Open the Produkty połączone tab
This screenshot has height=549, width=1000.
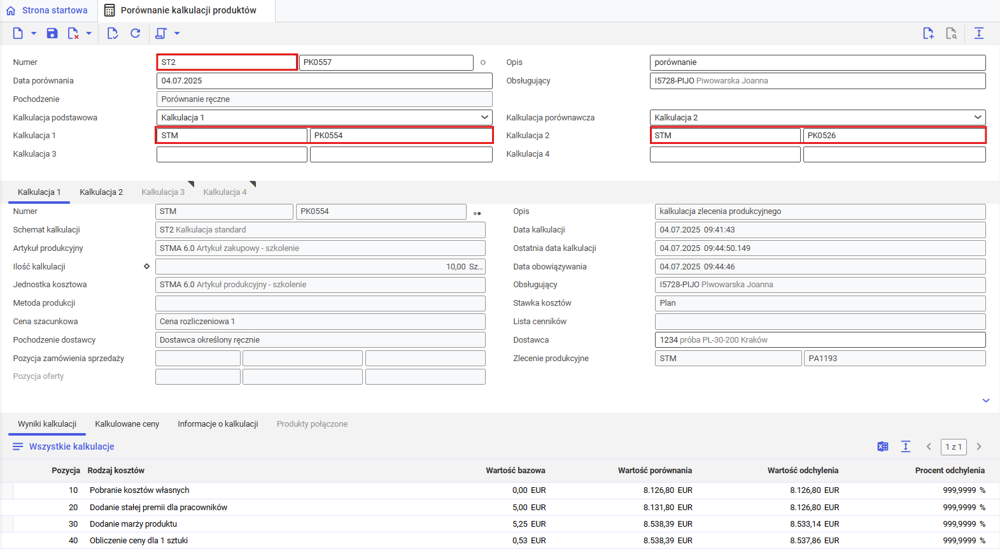(312, 424)
